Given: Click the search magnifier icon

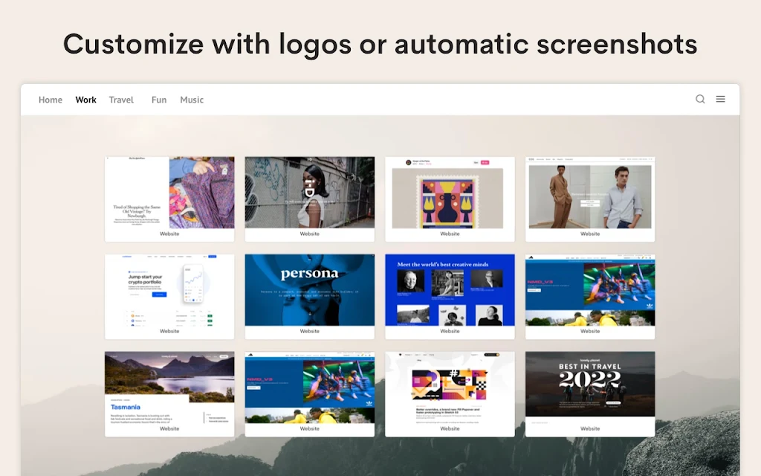Looking at the screenshot, I should [700, 99].
